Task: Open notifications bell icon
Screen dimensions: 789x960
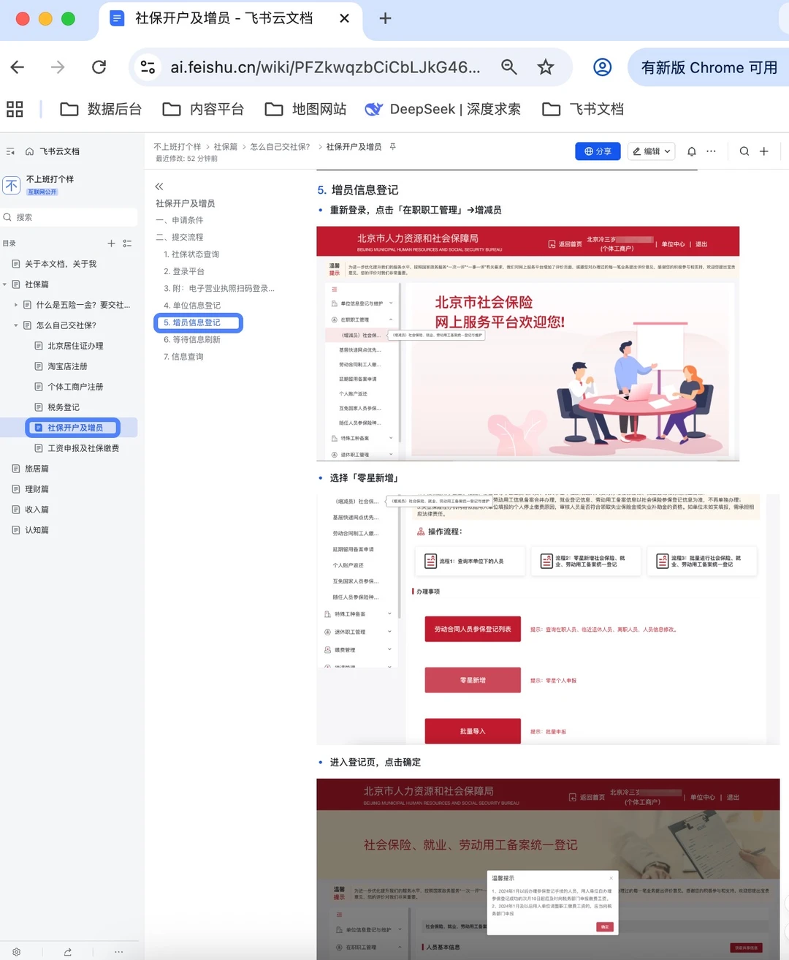Action: (692, 151)
